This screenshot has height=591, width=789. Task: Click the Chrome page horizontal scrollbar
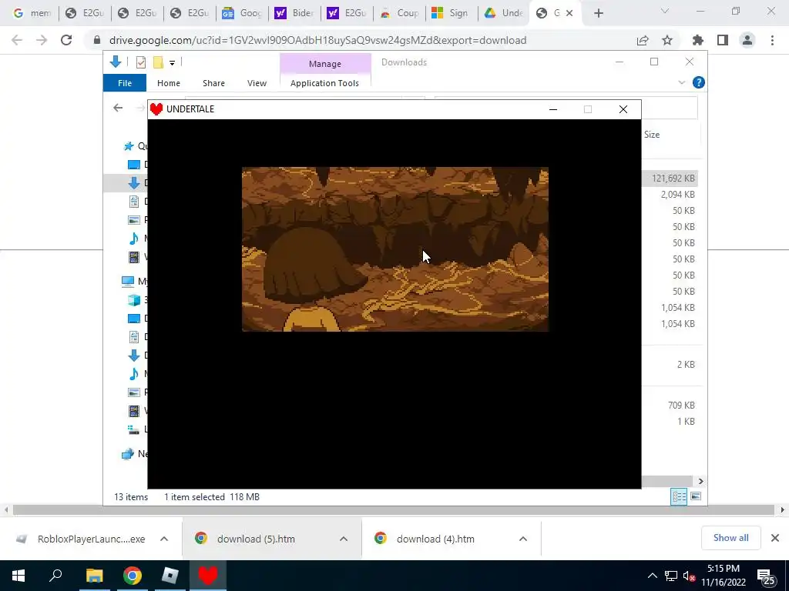(x=394, y=510)
